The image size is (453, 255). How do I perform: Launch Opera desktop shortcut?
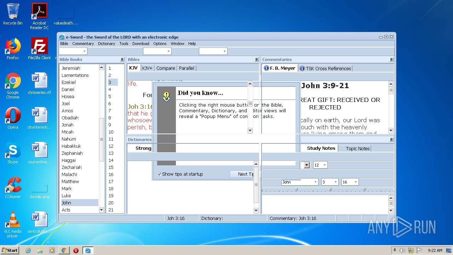(x=13, y=118)
